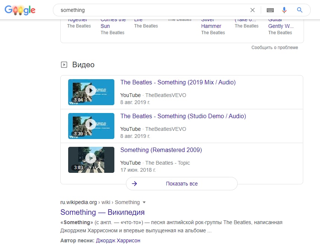Screen dimensions: 320x252
Task: Play the 3:39 video thumbnail
Action: [91, 126]
